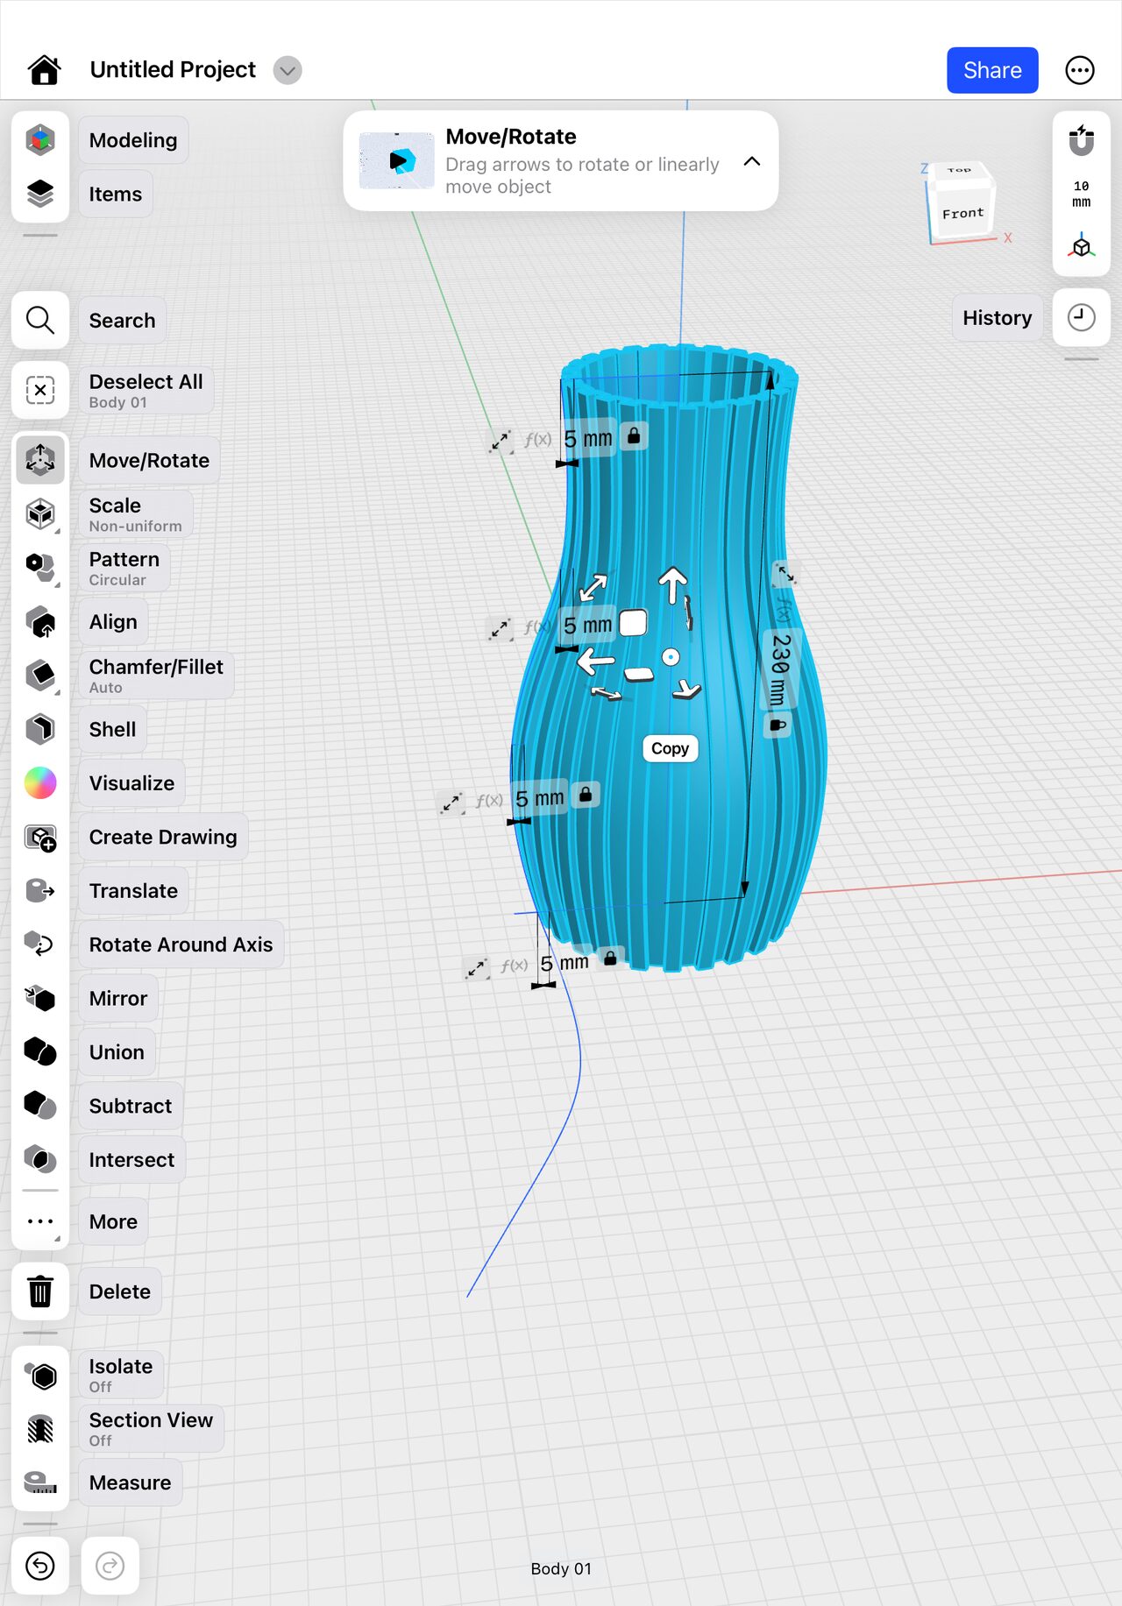Toggle Section View
1122x1606 pixels.
coord(40,1429)
